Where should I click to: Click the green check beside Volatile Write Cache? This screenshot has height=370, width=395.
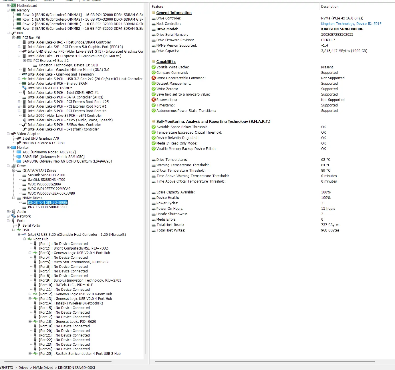pos(154,67)
